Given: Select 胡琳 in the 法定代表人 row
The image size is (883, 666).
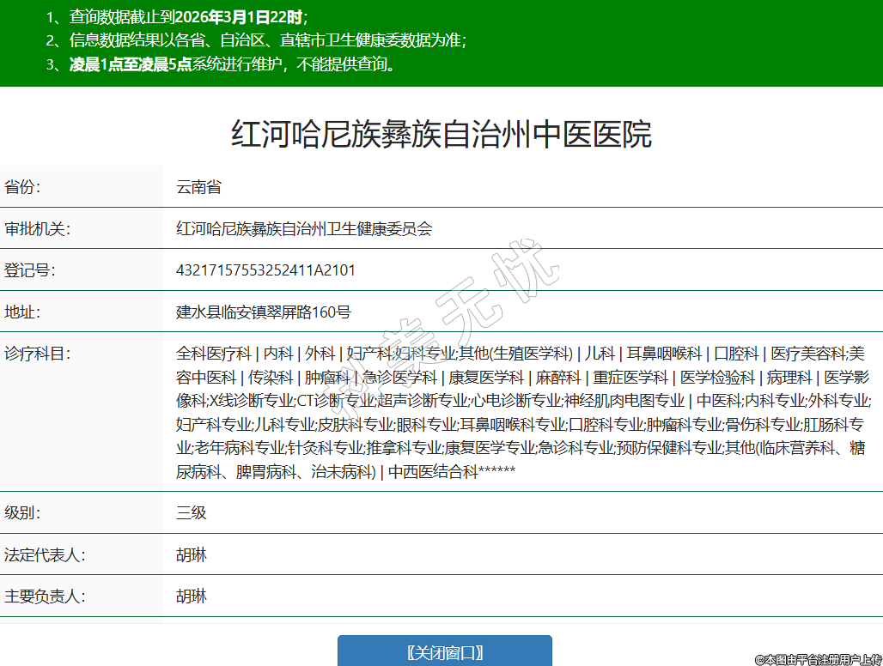Looking at the screenshot, I should click(192, 555).
